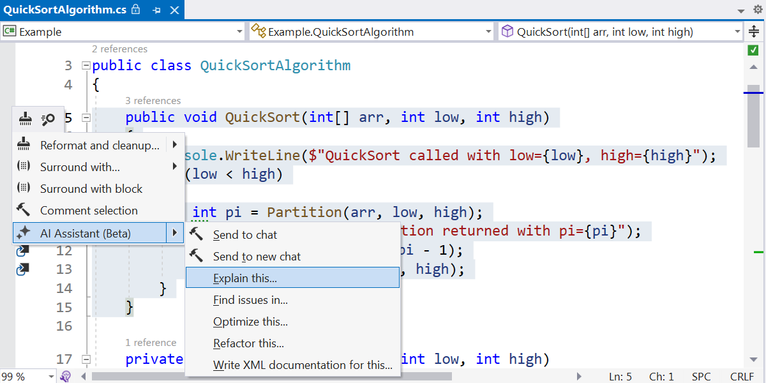Collapse the QuickSort method at line 5
The width and height of the screenshot is (766, 383).
tap(86, 117)
